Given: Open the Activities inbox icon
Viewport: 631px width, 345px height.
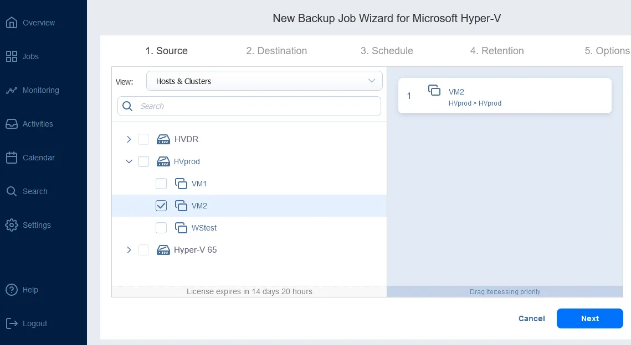Looking at the screenshot, I should 12,124.
